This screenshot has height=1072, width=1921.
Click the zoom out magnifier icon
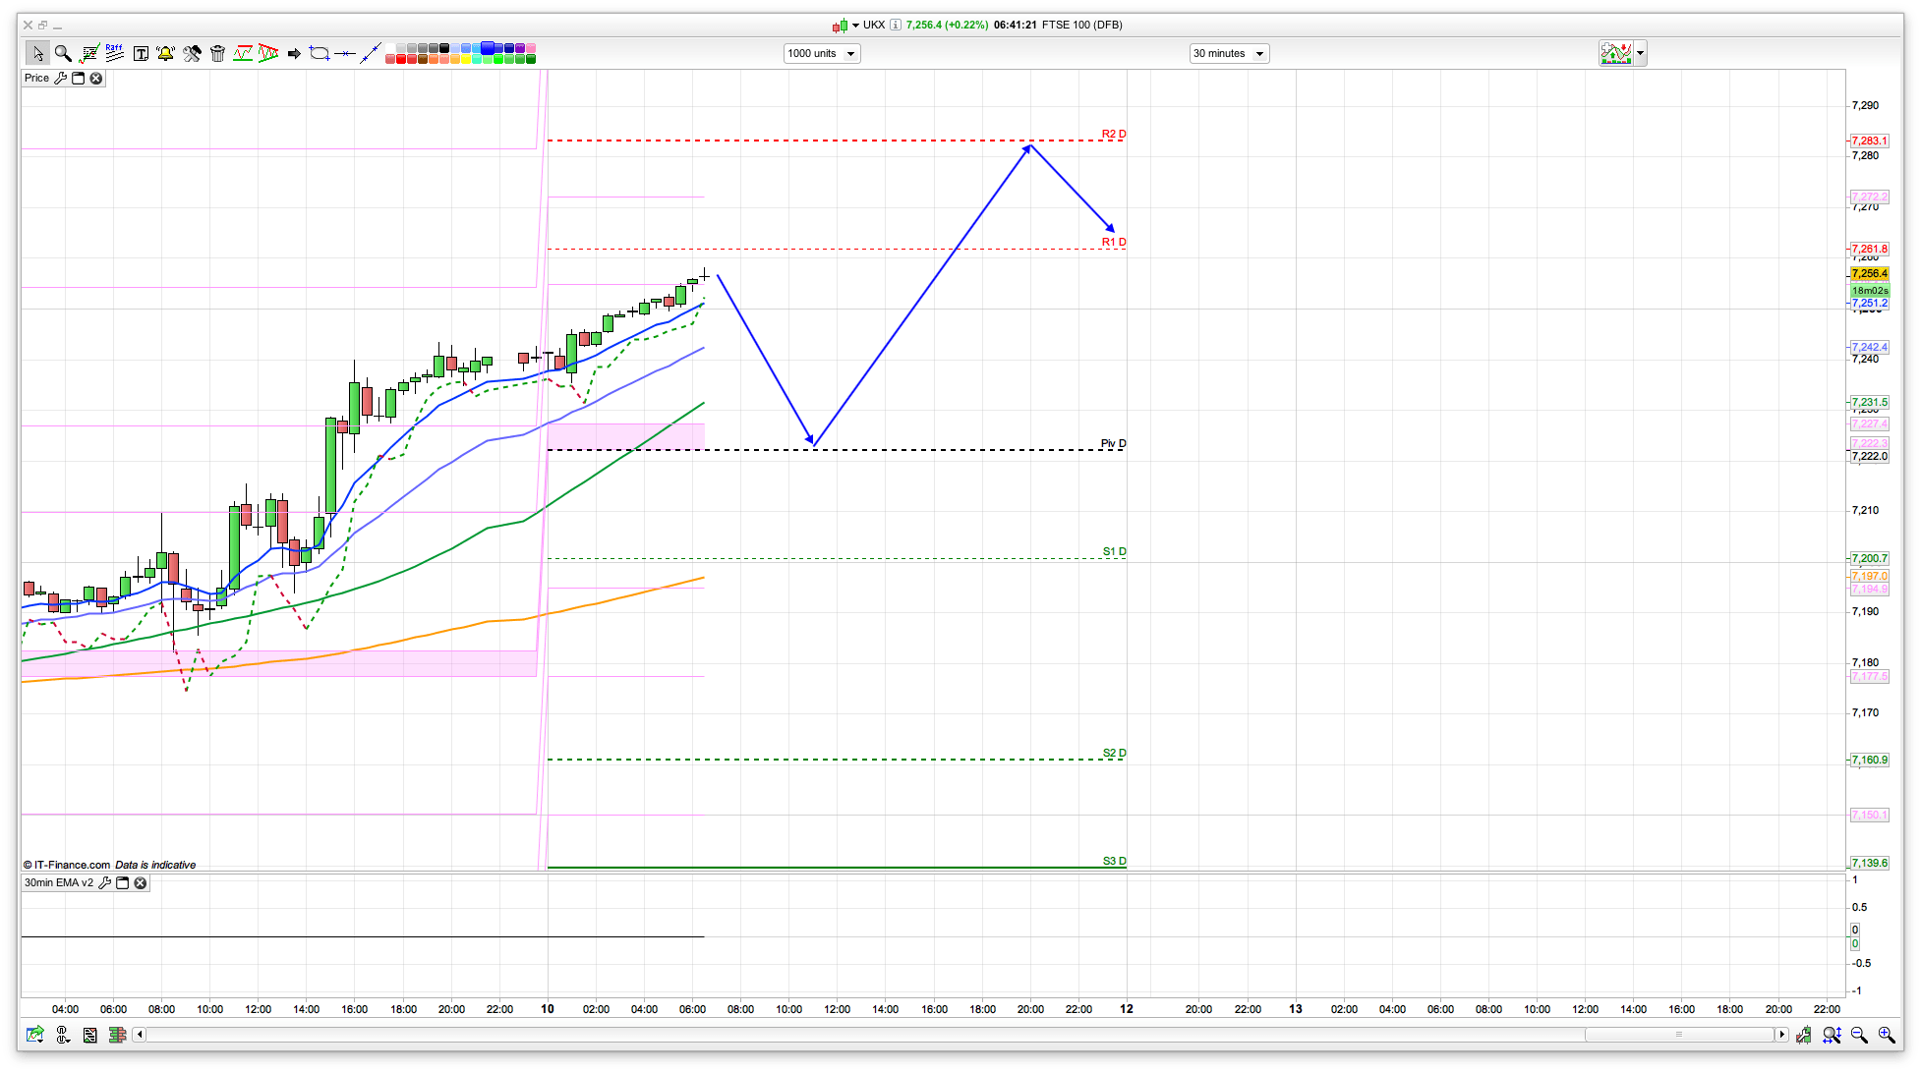(x=1858, y=1035)
